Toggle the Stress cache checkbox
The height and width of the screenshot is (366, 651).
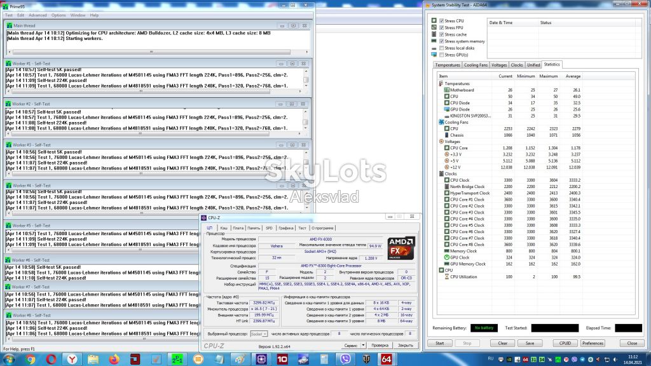point(441,34)
